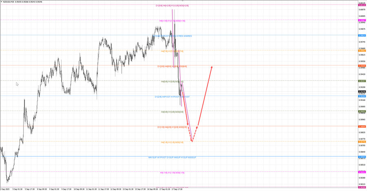Select the H4[1/8] H1[1/8] M30[1/8] label
This screenshot has width=367, height=191.
172,142
